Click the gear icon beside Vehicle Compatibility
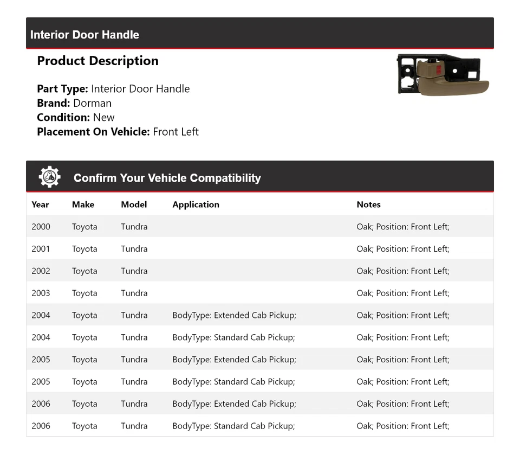This screenshot has width=520, height=454. [49, 177]
